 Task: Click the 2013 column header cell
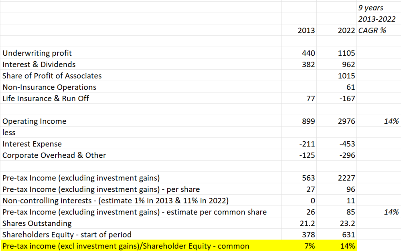pyautogui.click(x=299, y=30)
